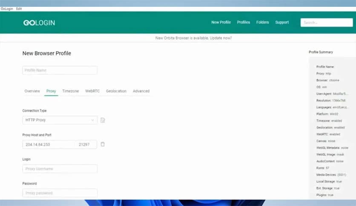Click the User-Agent summary row

click(332, 94)
